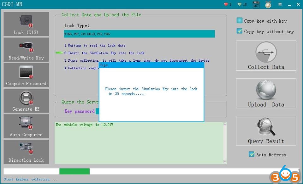Click the Lock Type selection field
The image size is (303, 184).
[139, 34]
